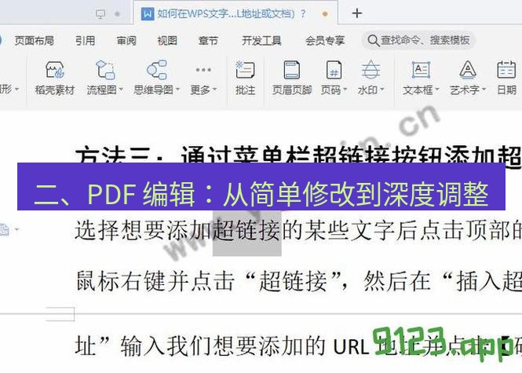Open the 审阅 ribbon tab
Screen dimensions: 522x373
[126, 41]
